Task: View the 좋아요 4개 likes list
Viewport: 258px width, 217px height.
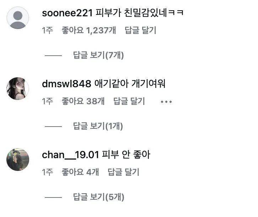Action: (x=80, y=172)
